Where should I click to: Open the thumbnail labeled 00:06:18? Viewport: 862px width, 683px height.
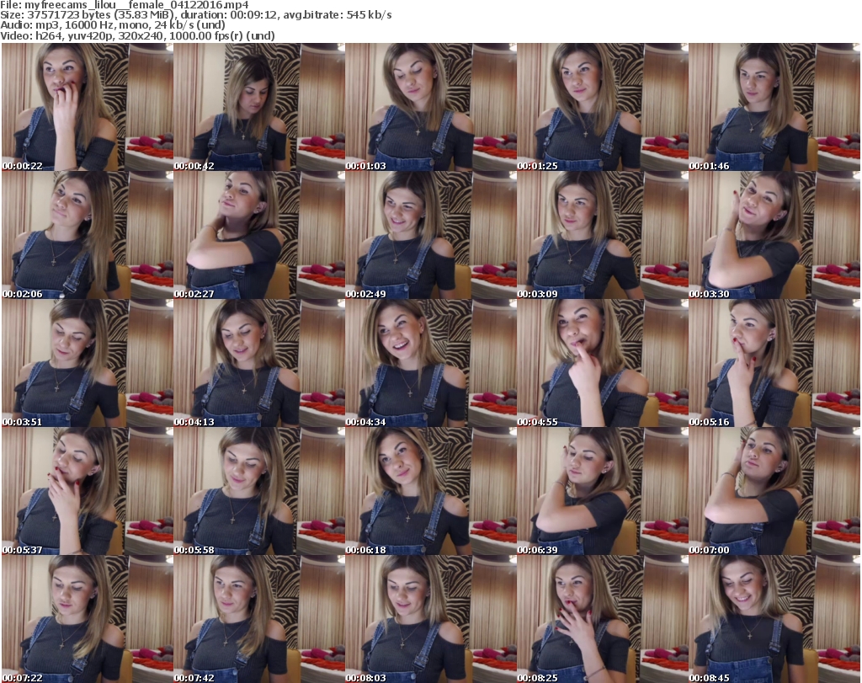[430, 492]
